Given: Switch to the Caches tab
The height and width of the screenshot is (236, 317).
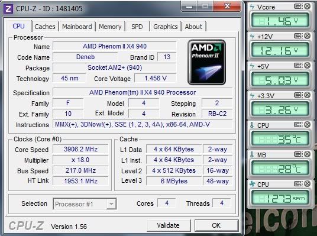Looking at the screenshot, I should click(45, 27).
